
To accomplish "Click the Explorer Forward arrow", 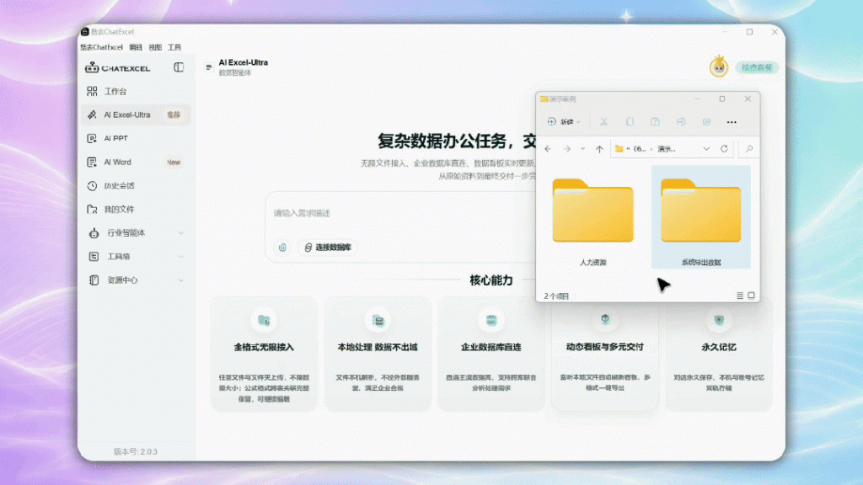I will click(x=567, y=149).
